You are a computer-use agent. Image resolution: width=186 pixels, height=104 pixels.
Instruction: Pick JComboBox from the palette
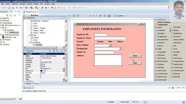pyautogui.click(x=160, y=30)
